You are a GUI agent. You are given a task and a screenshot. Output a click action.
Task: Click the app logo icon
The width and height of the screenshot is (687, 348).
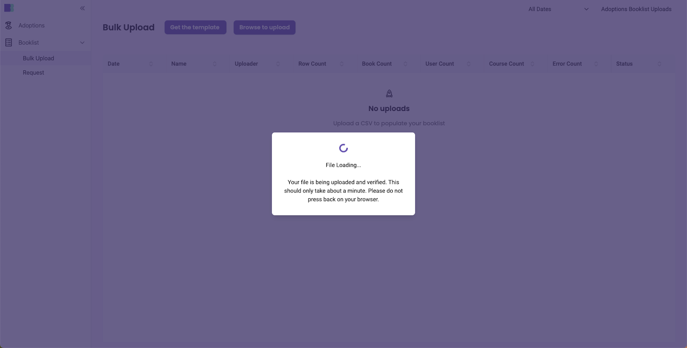9,8
